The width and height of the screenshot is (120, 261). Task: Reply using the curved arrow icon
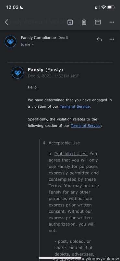click(x=99, y=39)
